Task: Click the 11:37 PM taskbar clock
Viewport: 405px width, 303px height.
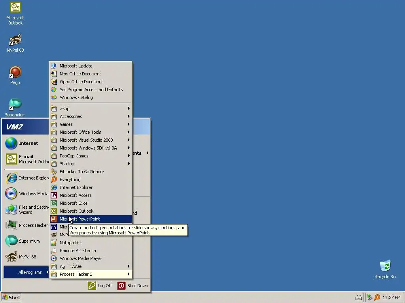Action: (x=391, y=297)
